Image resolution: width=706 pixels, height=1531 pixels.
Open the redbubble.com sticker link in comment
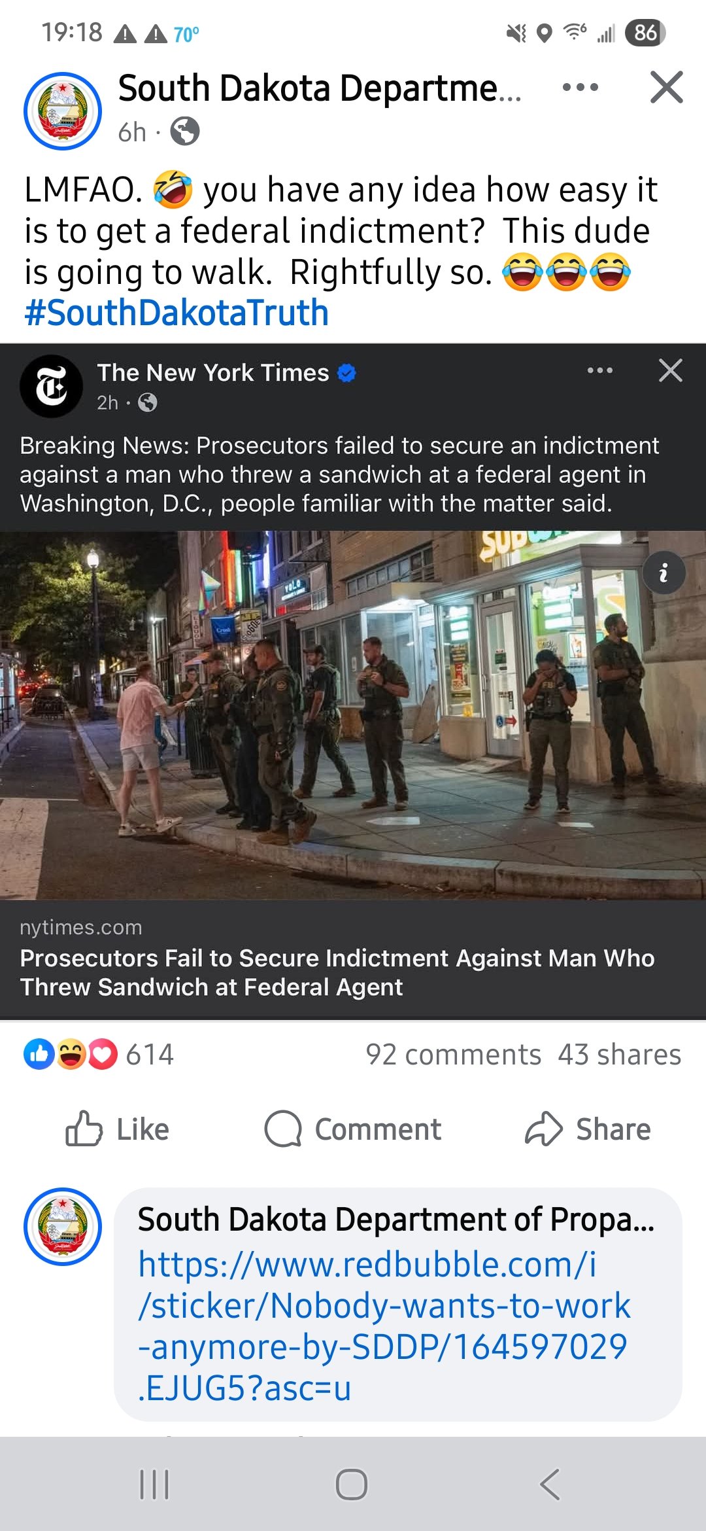384,1326
